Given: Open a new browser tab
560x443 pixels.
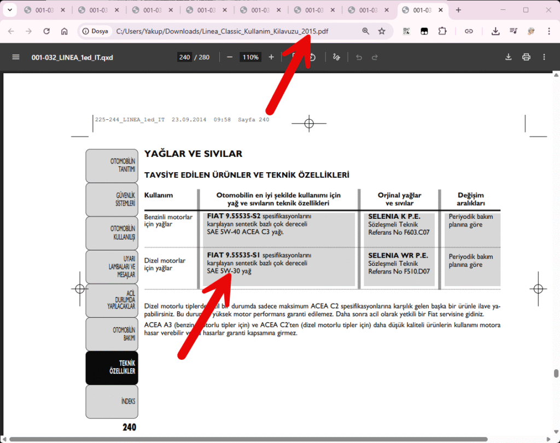Looking at the screenshot, I should (458, 10).
